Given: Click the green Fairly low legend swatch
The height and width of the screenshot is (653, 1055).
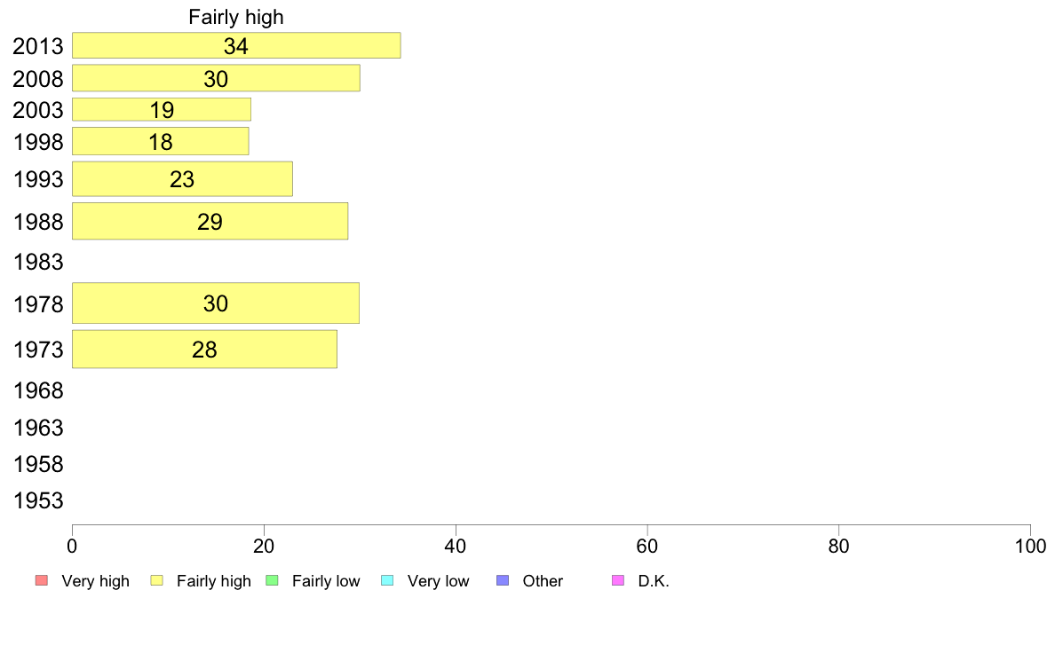Looking at the screenshot, I should (273, 580).
